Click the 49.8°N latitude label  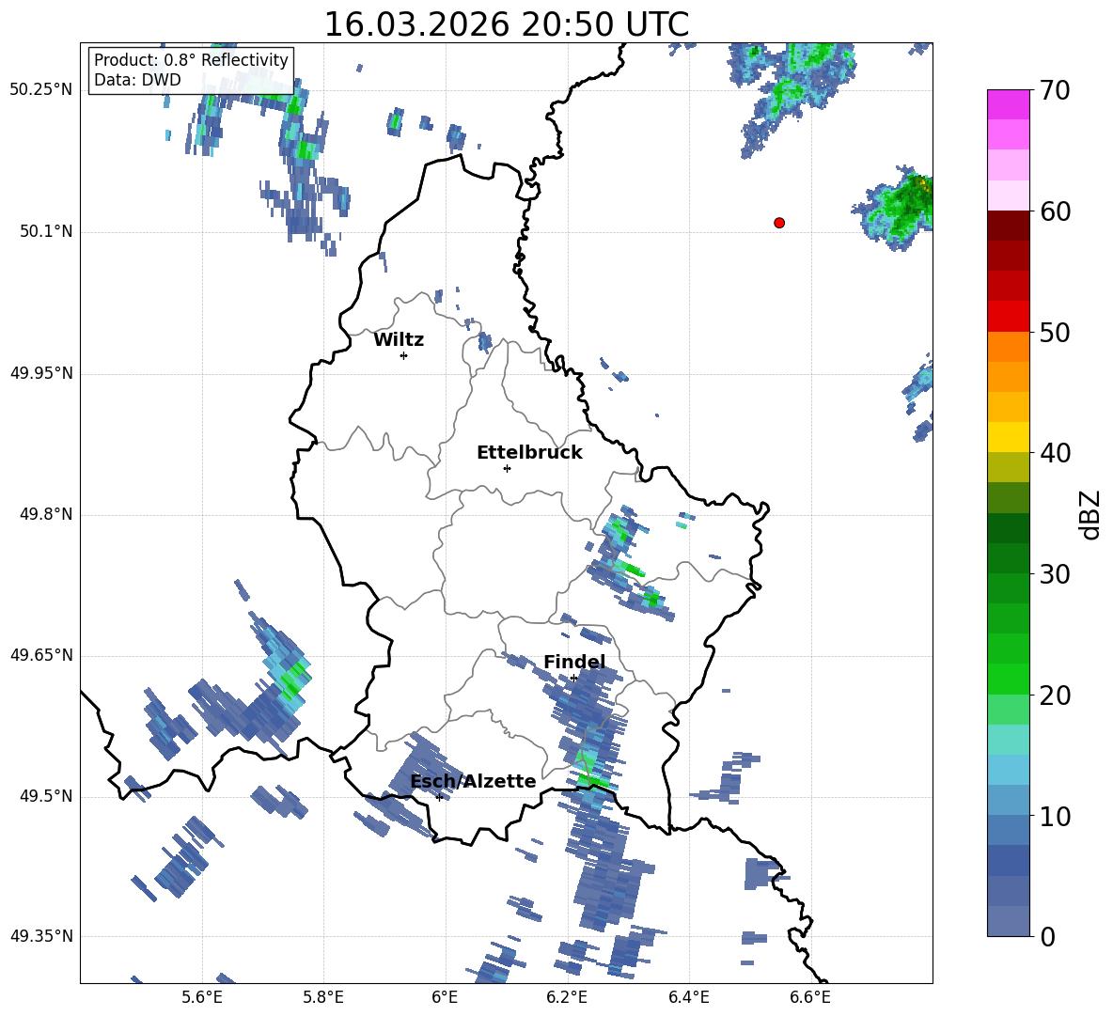[x=46, y=514]
